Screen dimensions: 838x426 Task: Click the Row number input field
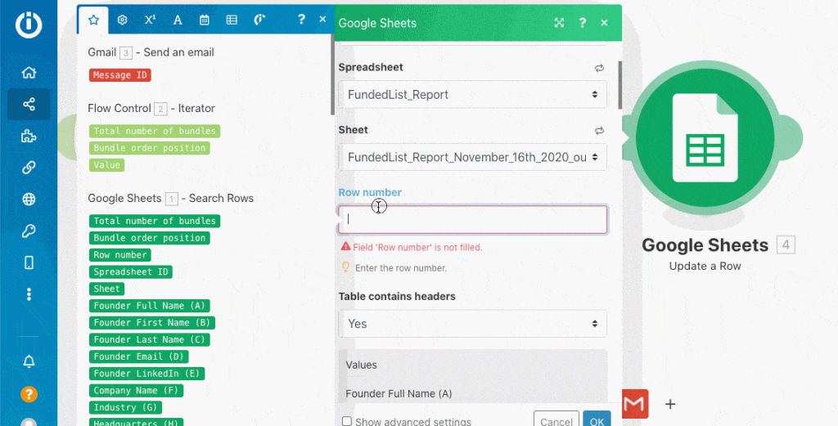472,219
